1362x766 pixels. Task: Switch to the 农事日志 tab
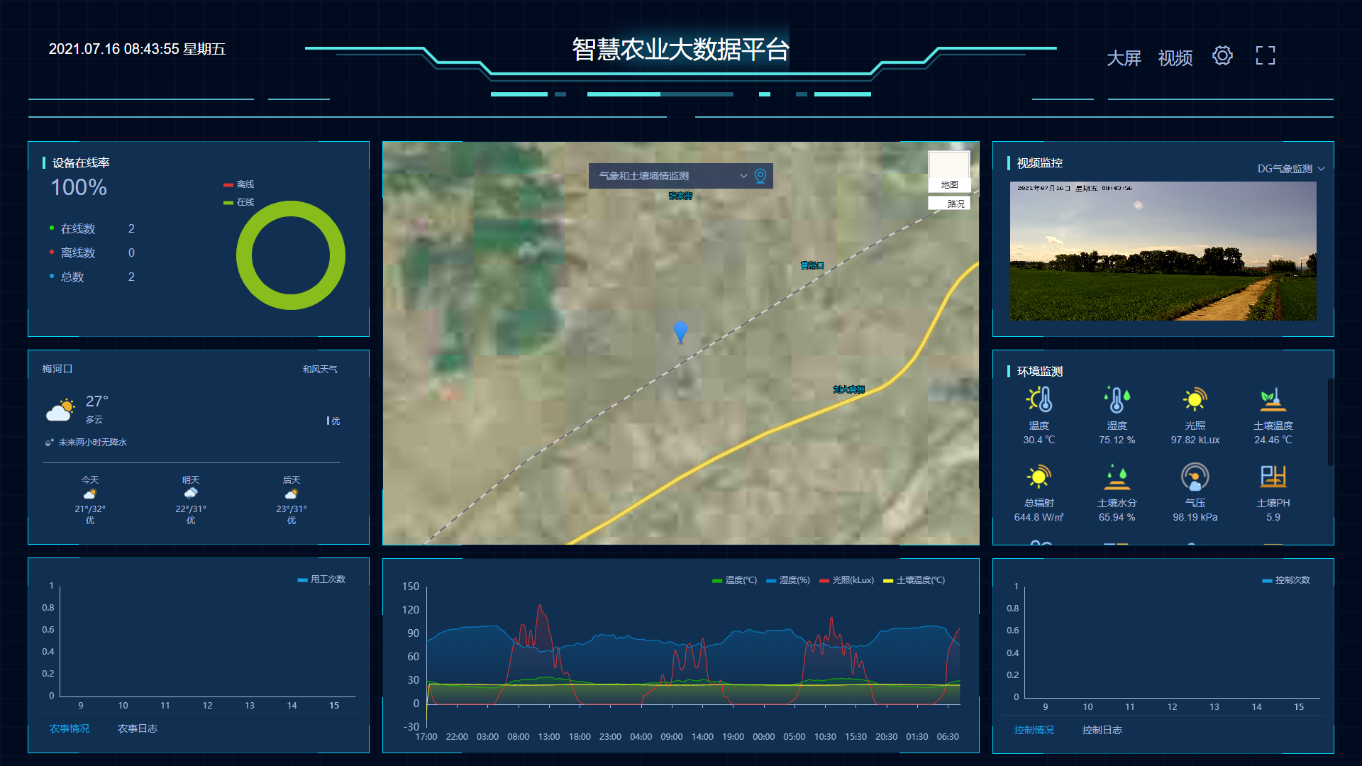pyautogui.click(x=138, y=728)
